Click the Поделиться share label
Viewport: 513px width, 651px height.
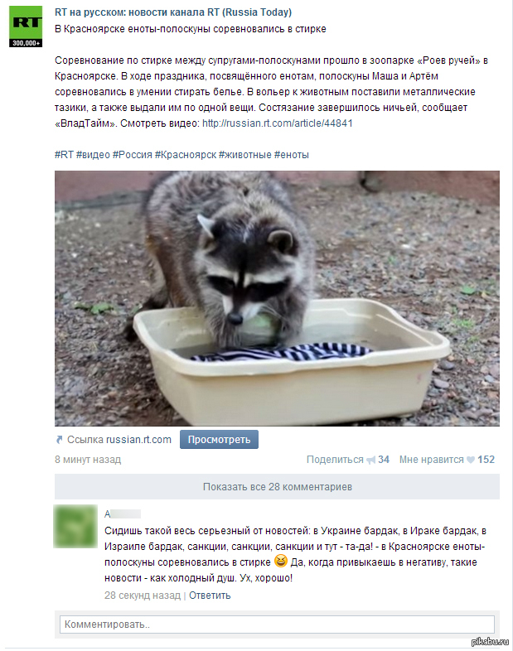pos(335,460)
